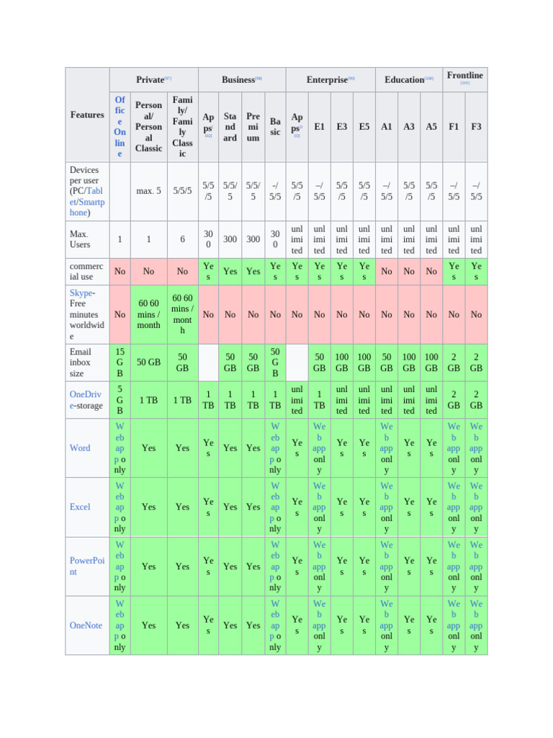Click Web app link in PowerPoint row, A1 column
This screenshot has width=553, height=738.
(x=387, y=556)
